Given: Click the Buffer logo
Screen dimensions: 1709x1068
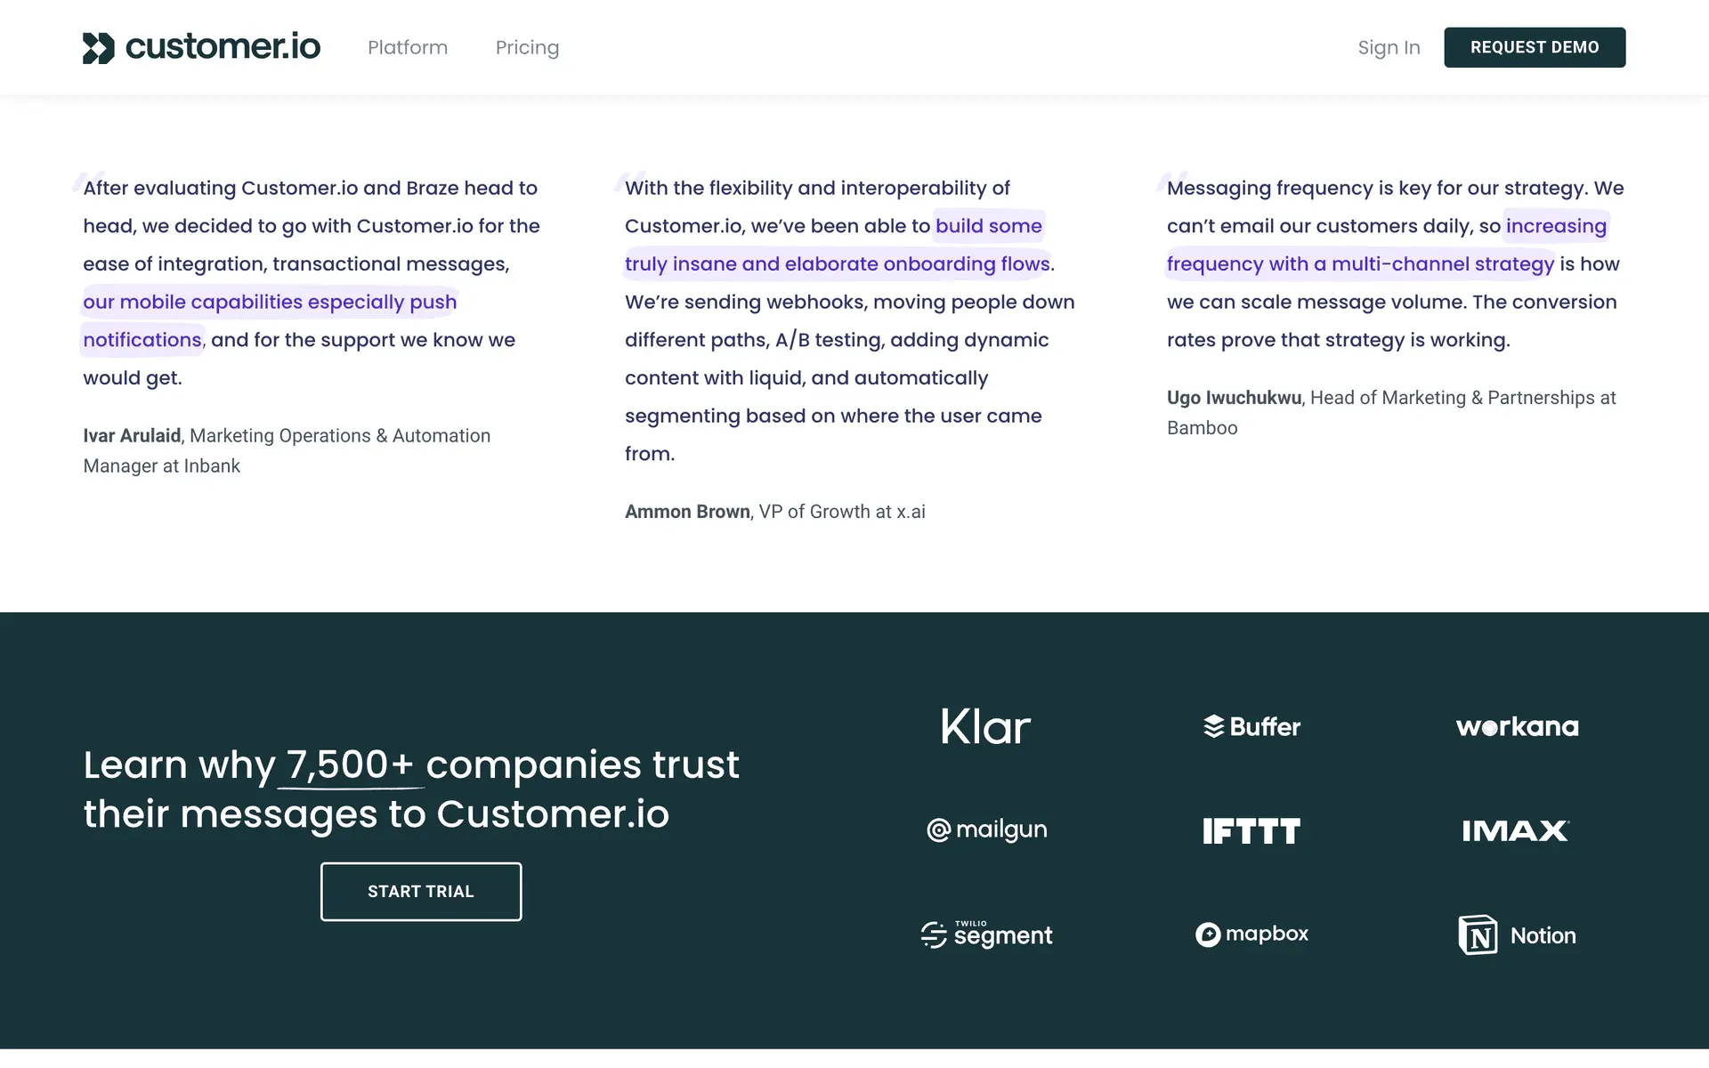Looking at the screenshot, I should tap(1251, 727).
